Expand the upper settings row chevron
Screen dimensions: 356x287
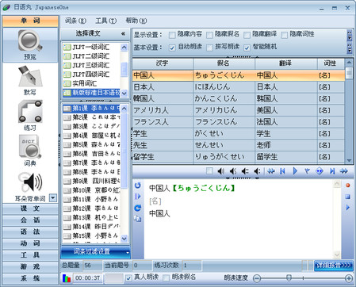pyautogui.click(x=350, y=35)
